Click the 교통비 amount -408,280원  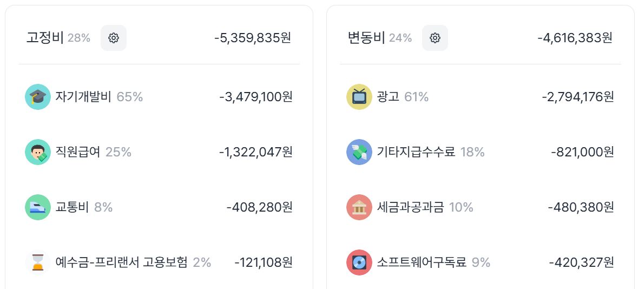(259, 207)
